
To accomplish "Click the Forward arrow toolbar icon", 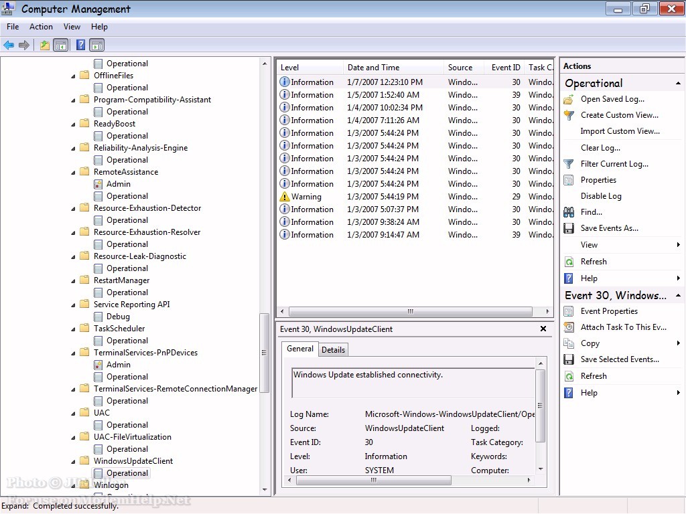I will [24, 45].
